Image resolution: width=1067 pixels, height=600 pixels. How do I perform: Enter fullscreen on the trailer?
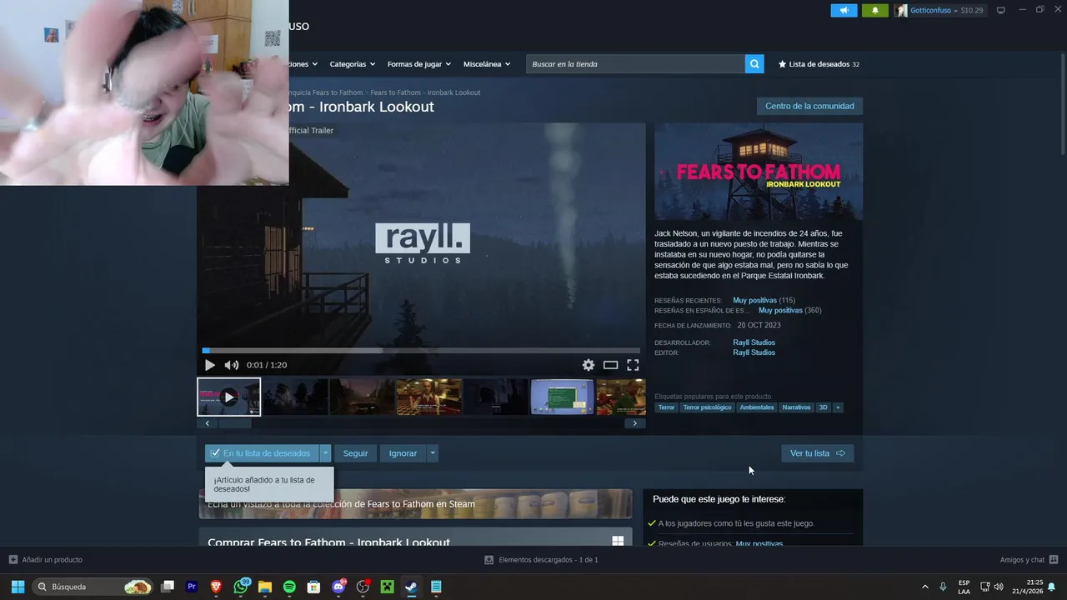click(x=633, y=365)
